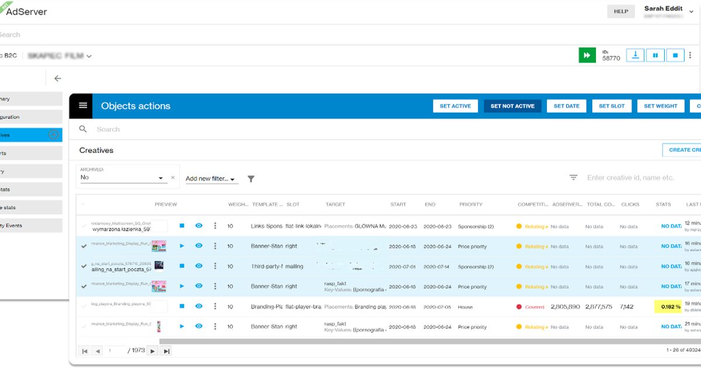This screenshot has width=701, height=368.
Task: Open the Objects actions hamburger menu
Action: tap(82, 106)
